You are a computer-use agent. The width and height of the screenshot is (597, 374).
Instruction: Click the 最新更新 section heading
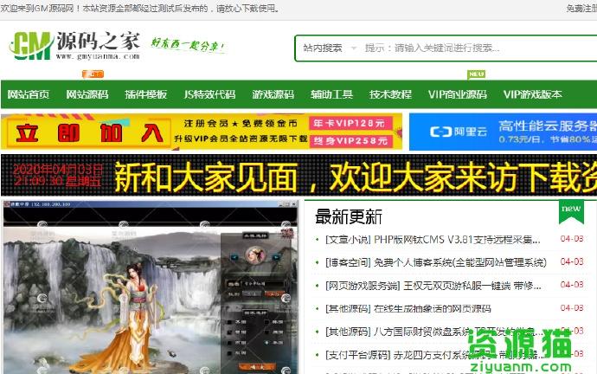tap(349, 216)
